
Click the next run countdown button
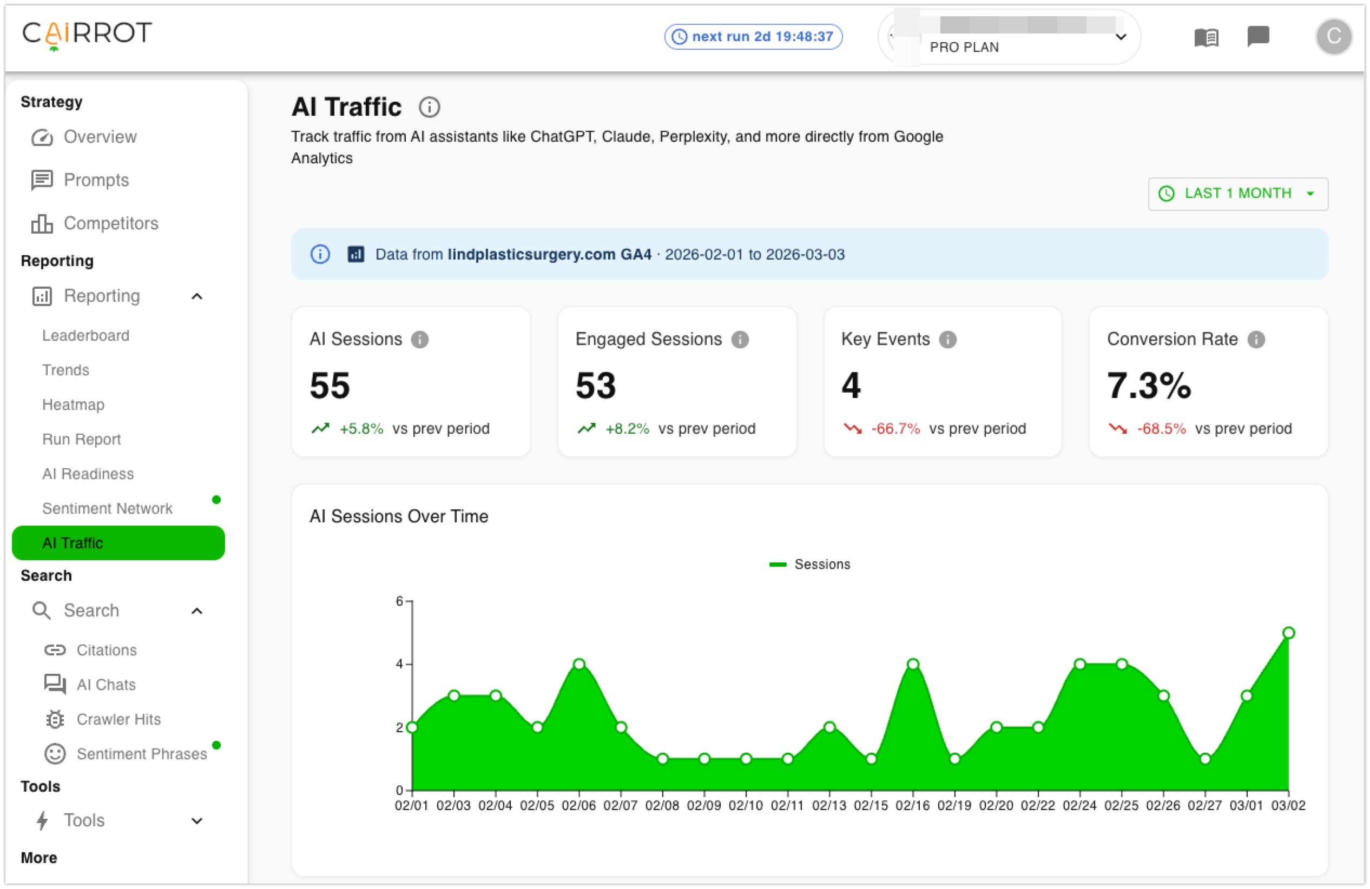click(753, 36)
